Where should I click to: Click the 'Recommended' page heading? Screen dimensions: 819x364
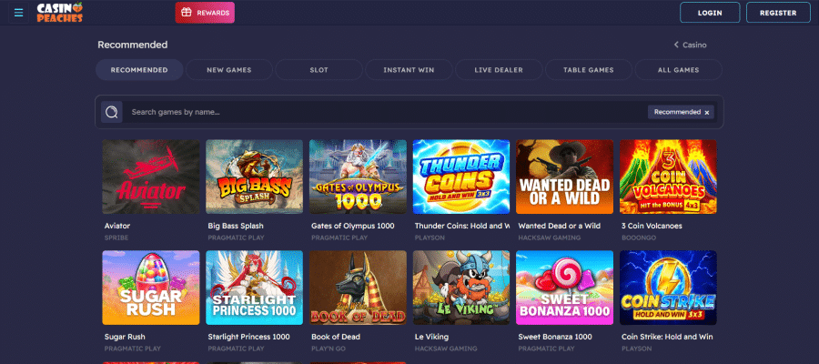133,45
